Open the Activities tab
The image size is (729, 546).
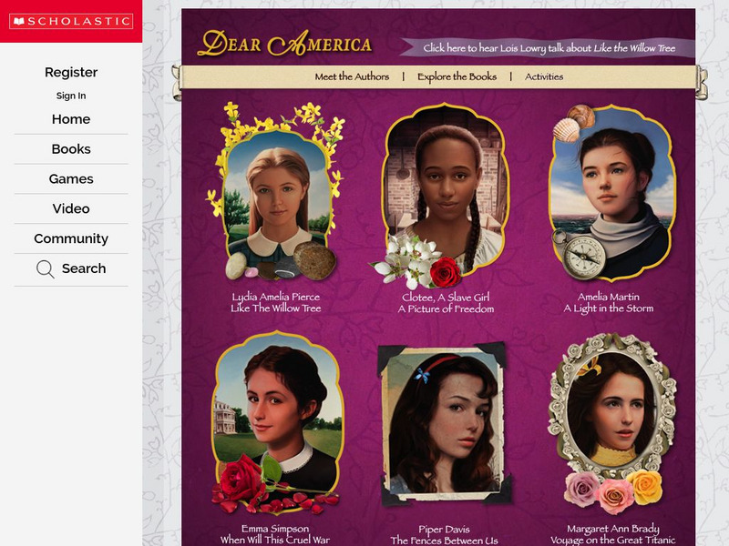(x=544, y=76)
